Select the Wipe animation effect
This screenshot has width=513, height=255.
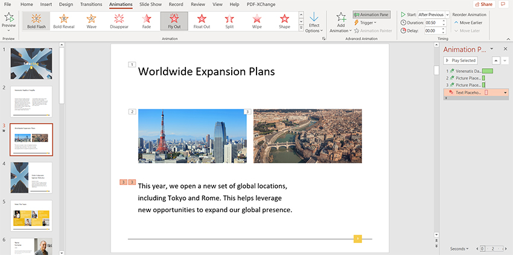point(257,21)
